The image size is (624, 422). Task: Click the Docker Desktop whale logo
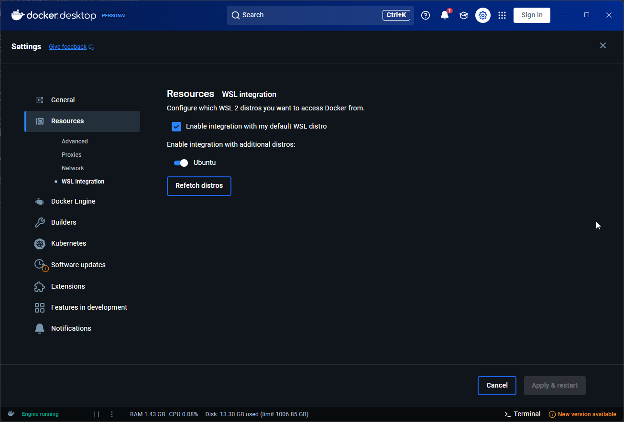point(18,15)
